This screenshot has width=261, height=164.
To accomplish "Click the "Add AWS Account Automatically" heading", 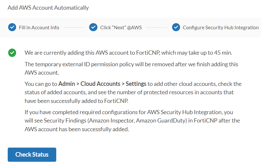I will 48,7.
